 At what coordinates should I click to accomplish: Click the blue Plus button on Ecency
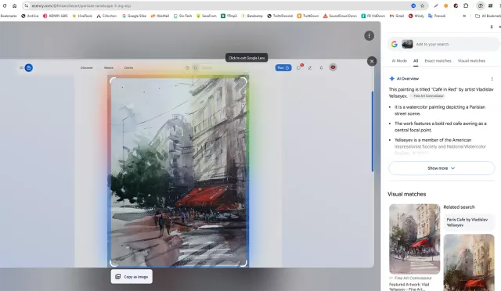click(x=283, y=68)
